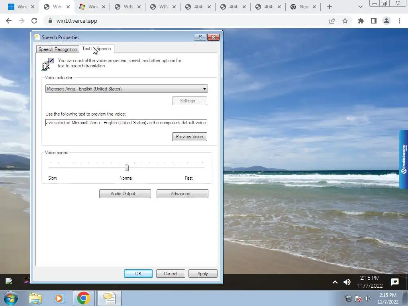
Task: Open Audio Output settings
Action: (x=125, y=194)
